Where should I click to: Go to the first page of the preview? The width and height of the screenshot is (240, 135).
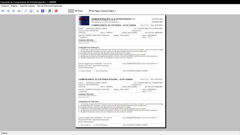pyautogui.click(x=3, y=11)
